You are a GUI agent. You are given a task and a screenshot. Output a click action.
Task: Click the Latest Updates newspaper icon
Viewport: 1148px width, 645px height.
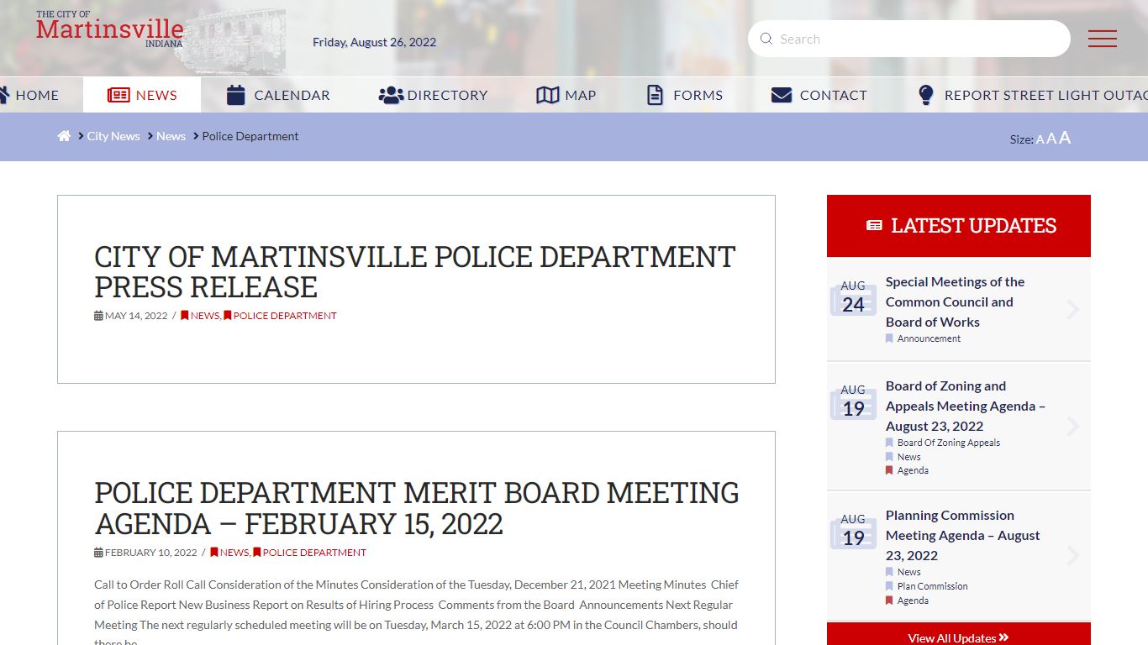click(x=874, y=226)
